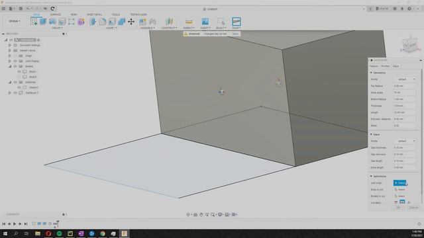424x238 pixels.
Task: Select the Revolve tool
Action: point(53,22)
